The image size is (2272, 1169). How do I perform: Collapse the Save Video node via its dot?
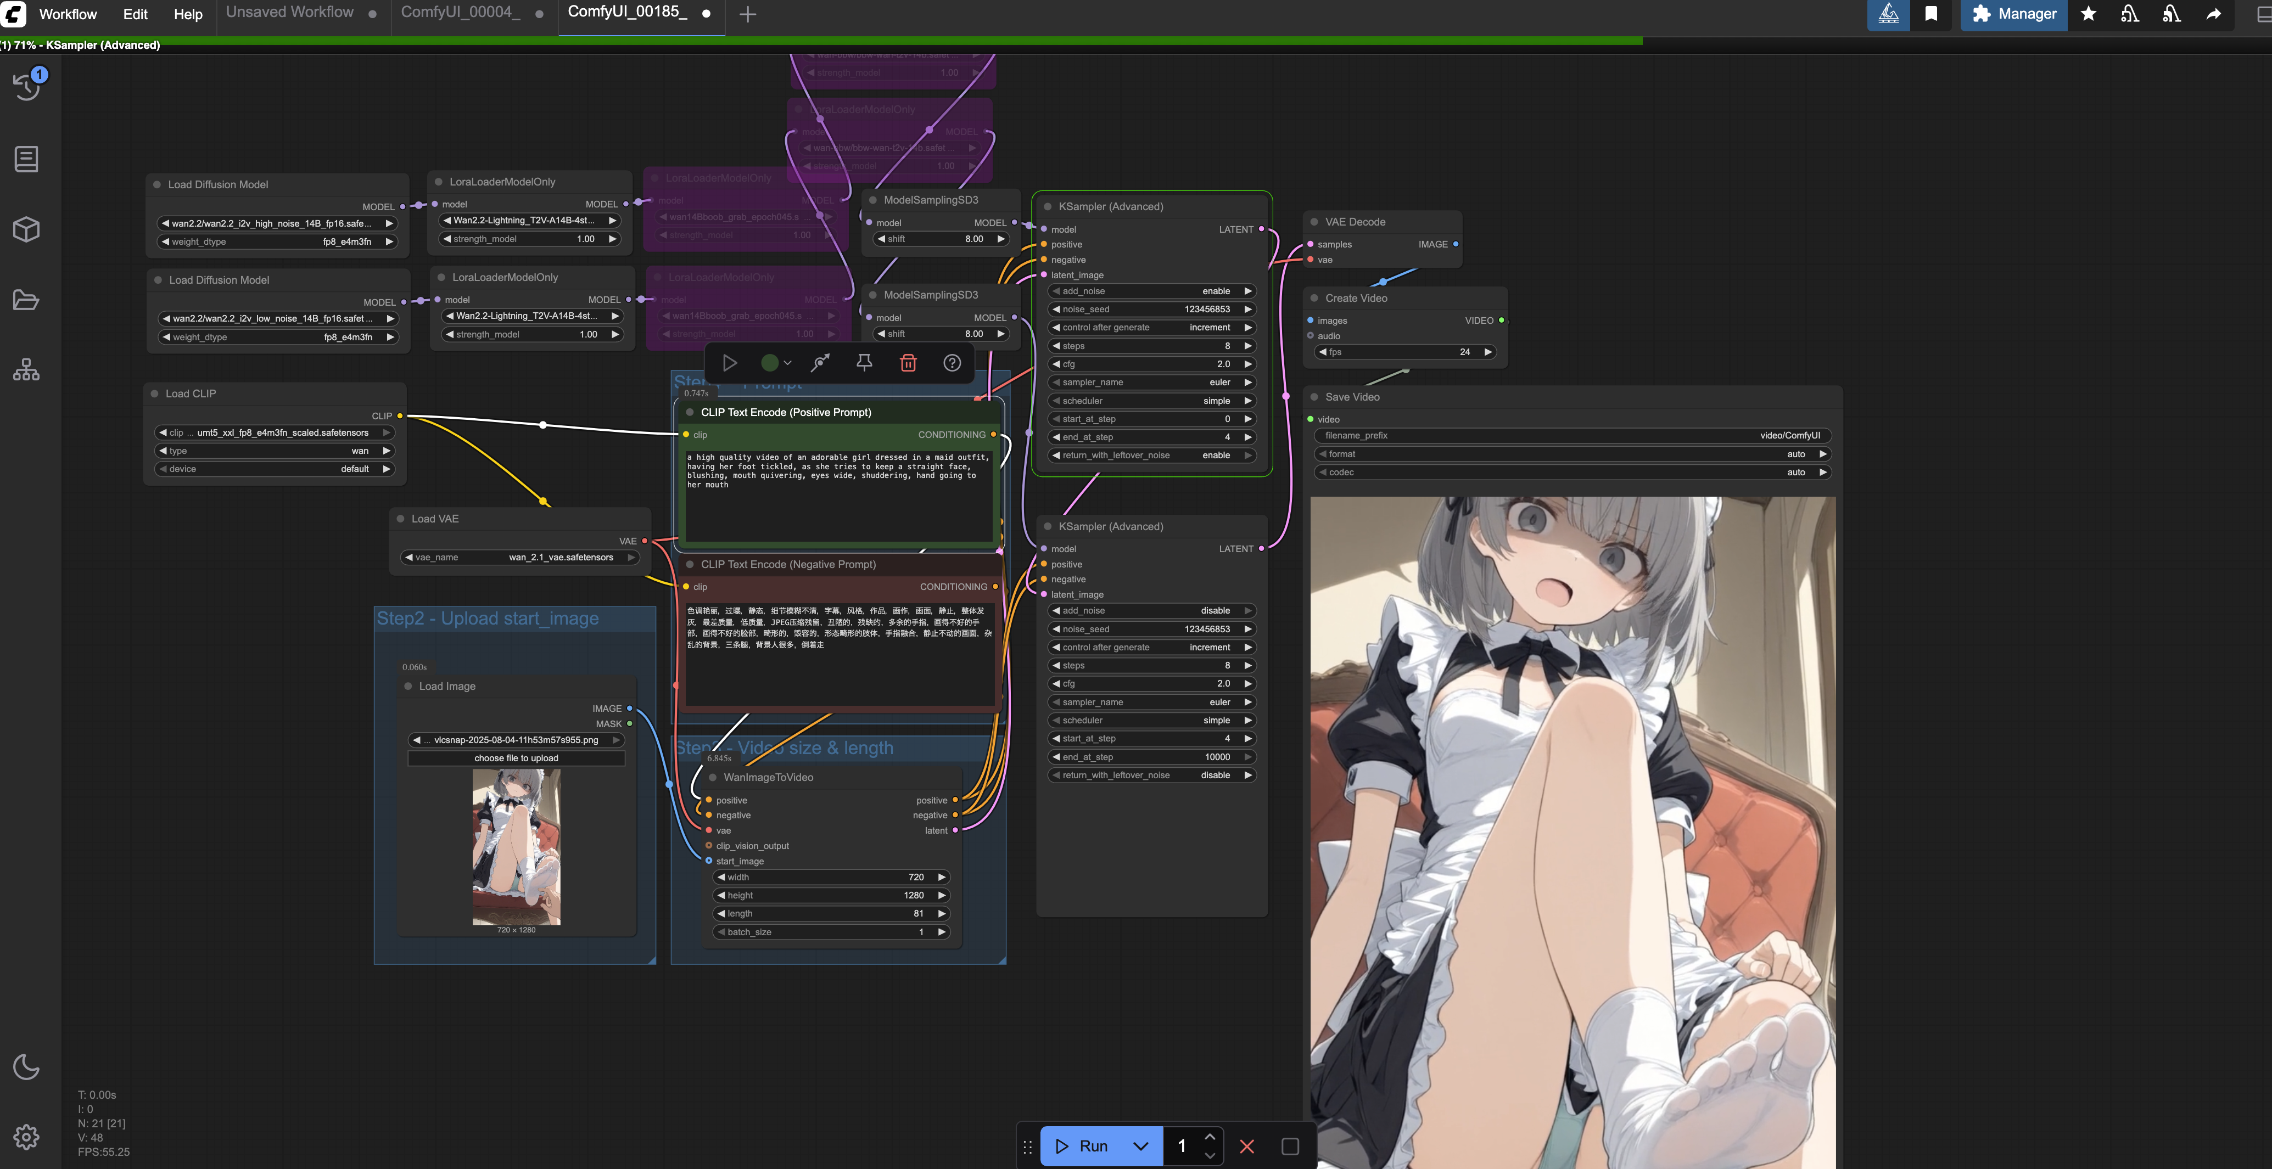(x=1314, y=397)
